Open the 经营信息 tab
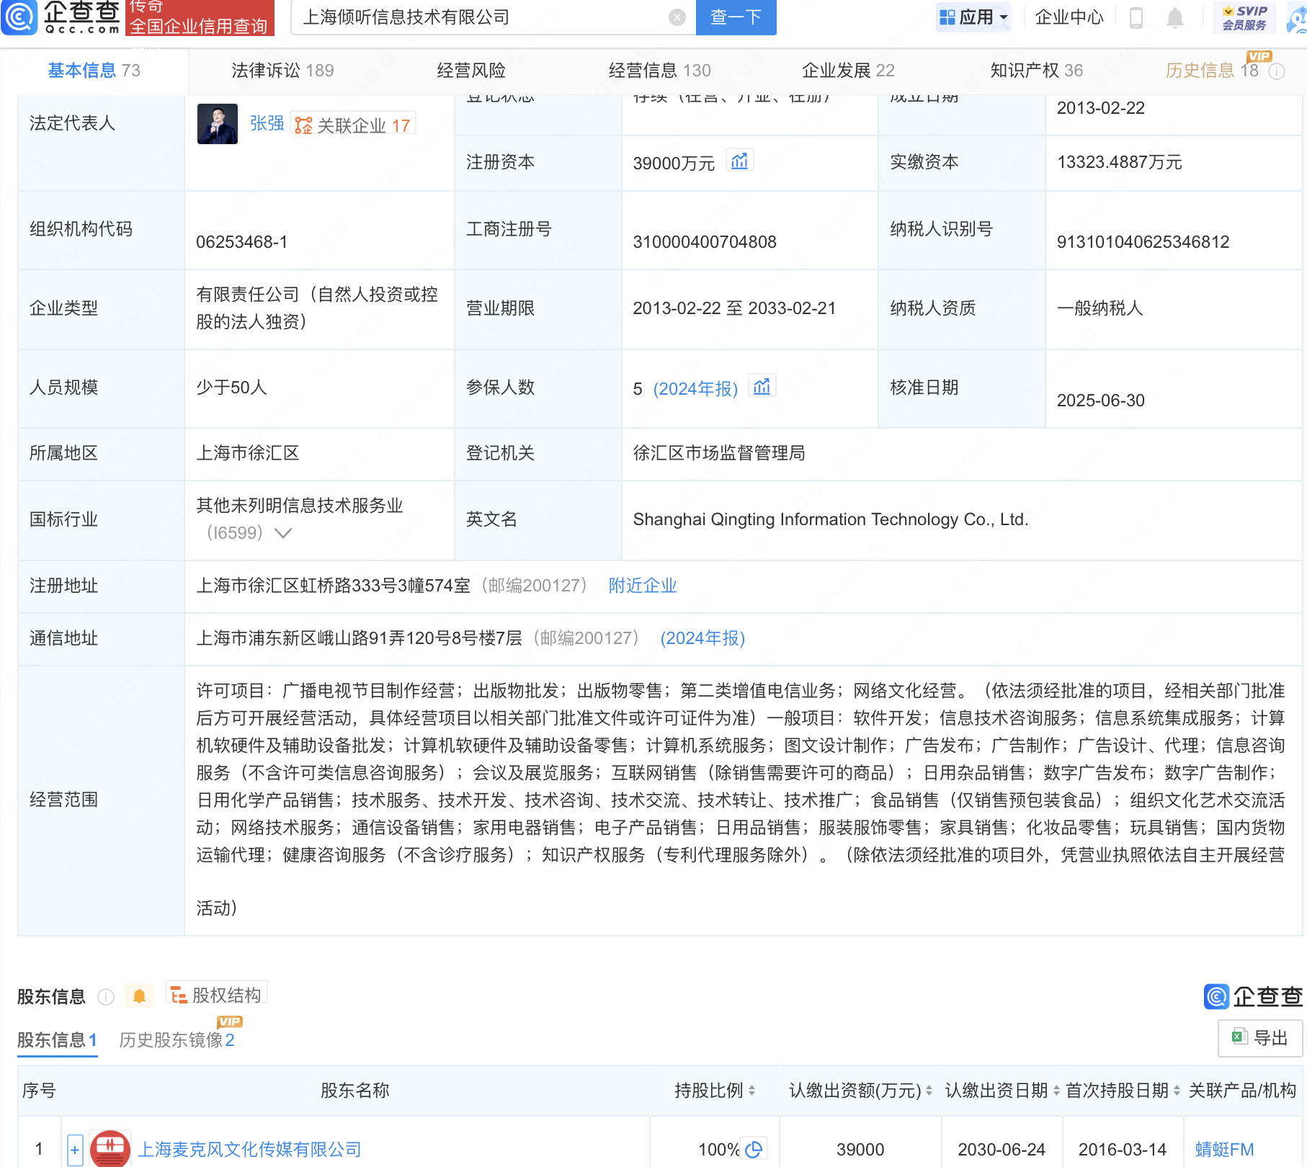 pyautogui.click(x=659, y=71)
